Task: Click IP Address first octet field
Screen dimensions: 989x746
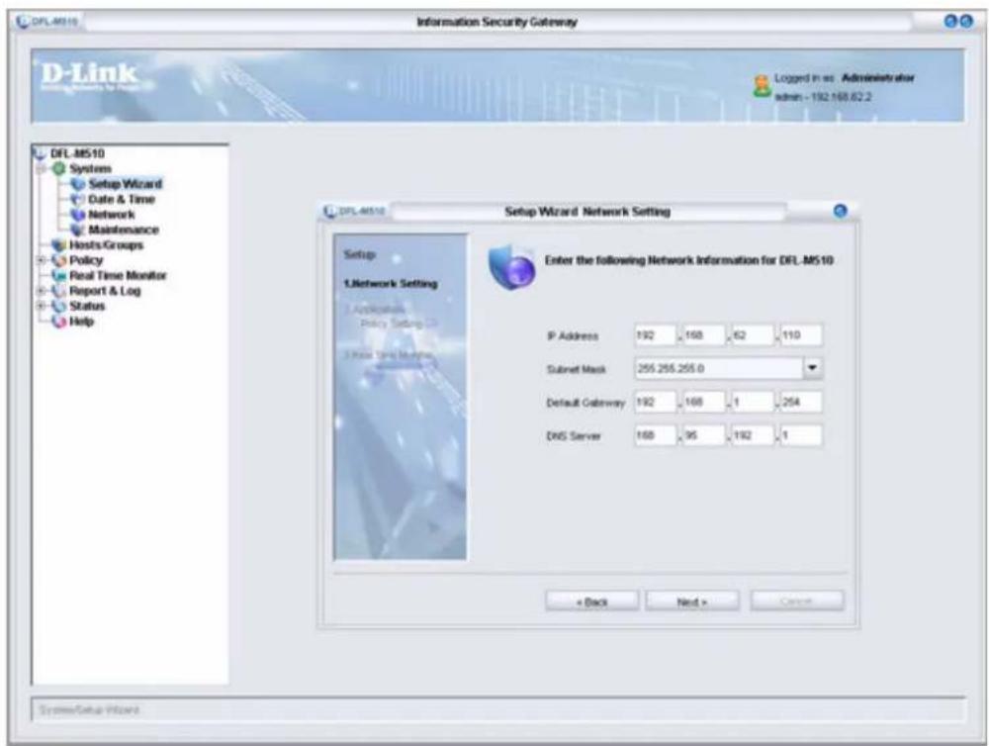Action: [655, 335]
